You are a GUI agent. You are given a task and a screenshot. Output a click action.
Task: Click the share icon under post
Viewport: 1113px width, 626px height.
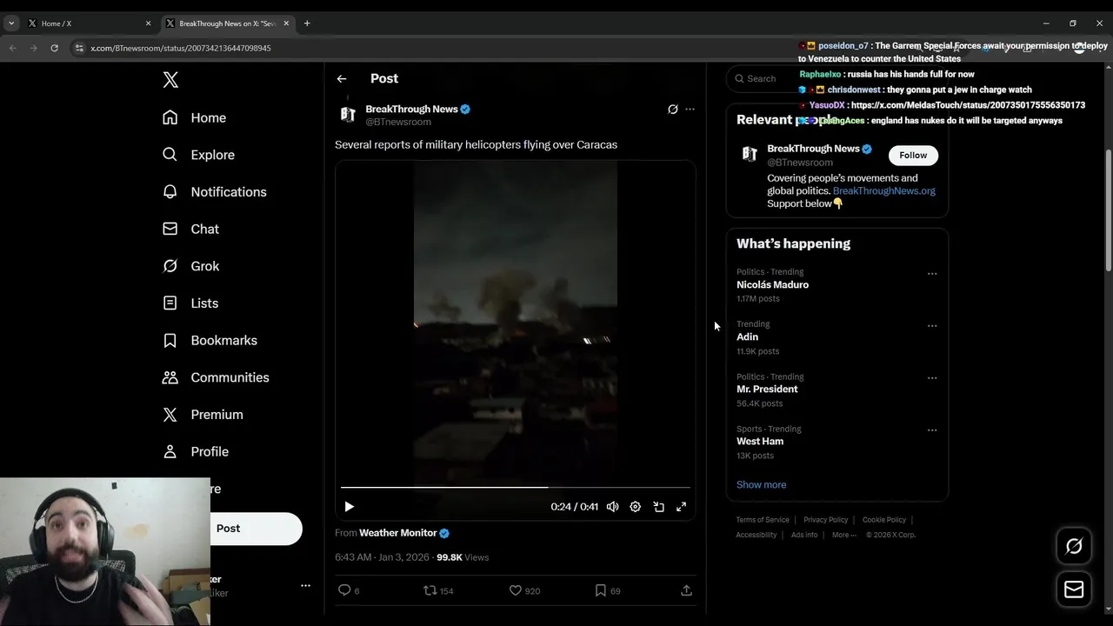pyautogui.click(x=686, y=590)
